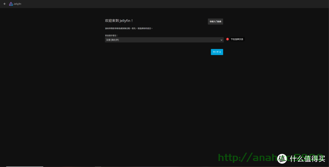Image resolution: width=329 pixels, height=167 pixels.
Task: Click the 首选显示语言 label
Action: pyautogui.click(x=111, y=35)
